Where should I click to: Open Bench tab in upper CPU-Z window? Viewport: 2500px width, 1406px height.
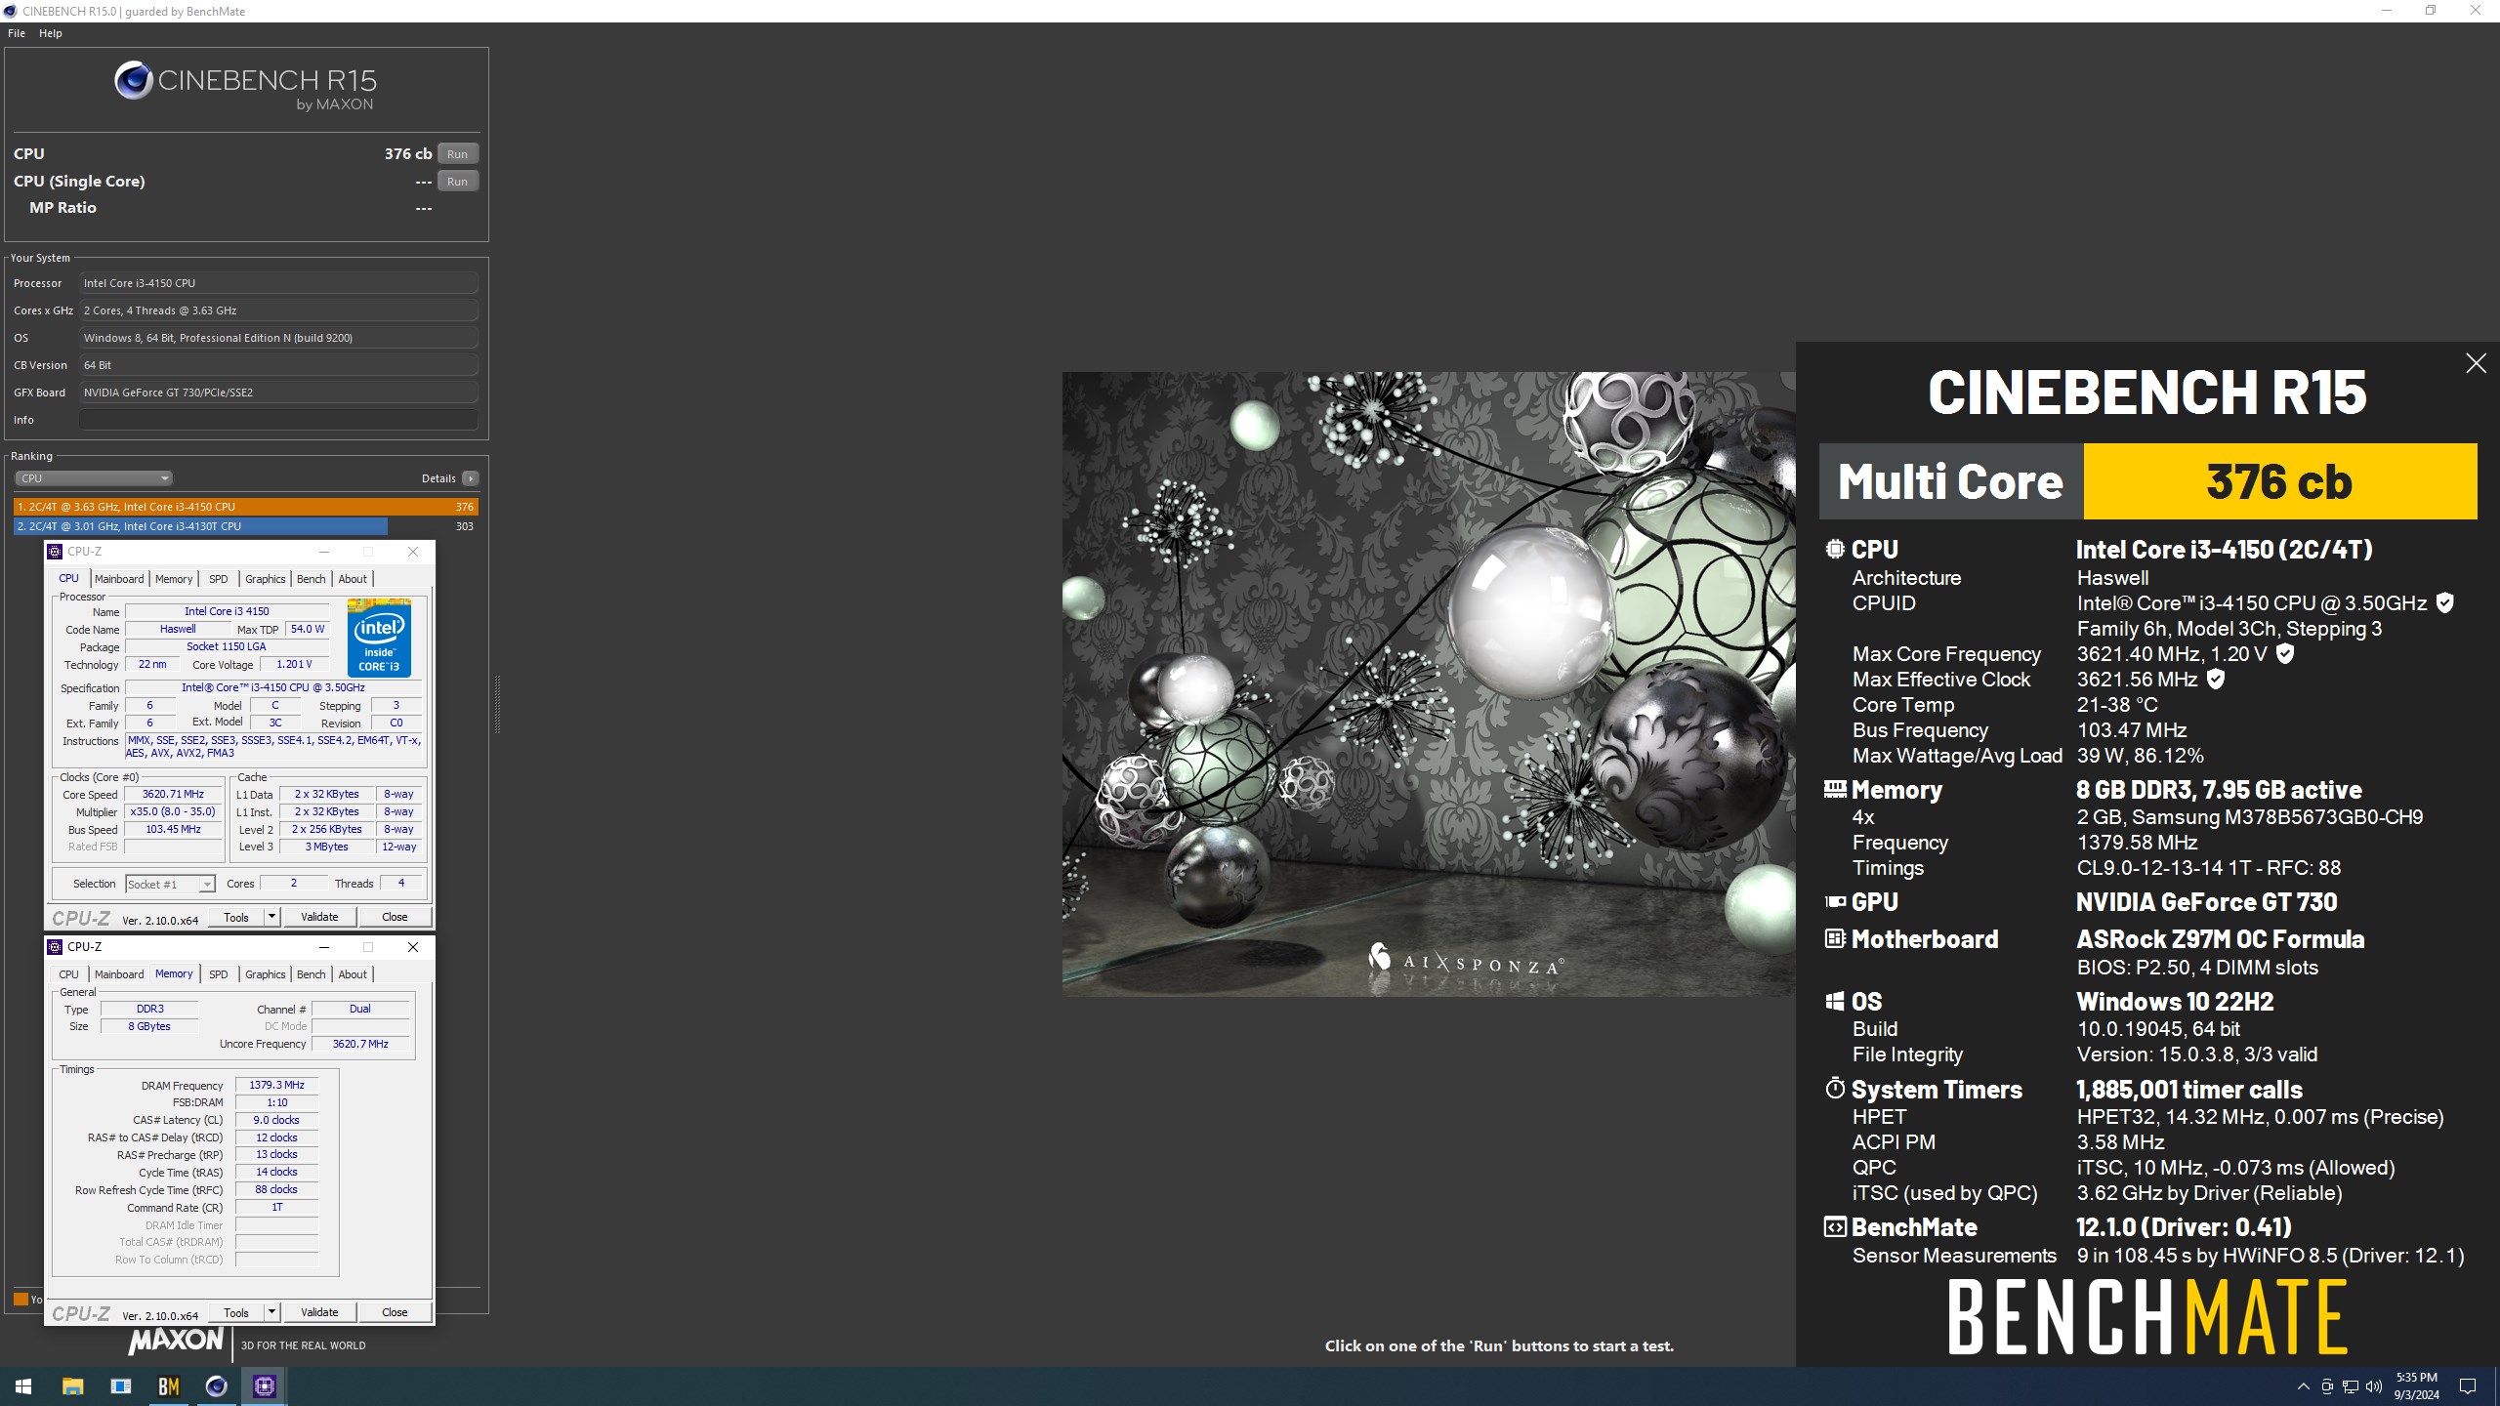click(312, 579)
